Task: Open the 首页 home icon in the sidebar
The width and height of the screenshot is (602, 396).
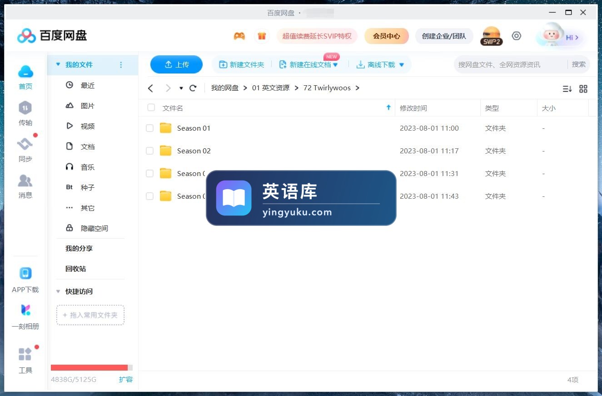Action: [25, 72]
